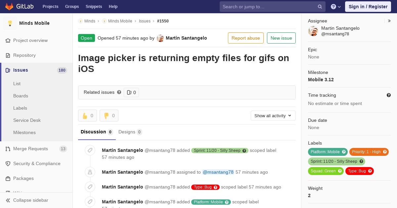Click Martin Santangelo's avatar in issue header
The height and width of the screenshot is (208, 397).
pos(160,38)
